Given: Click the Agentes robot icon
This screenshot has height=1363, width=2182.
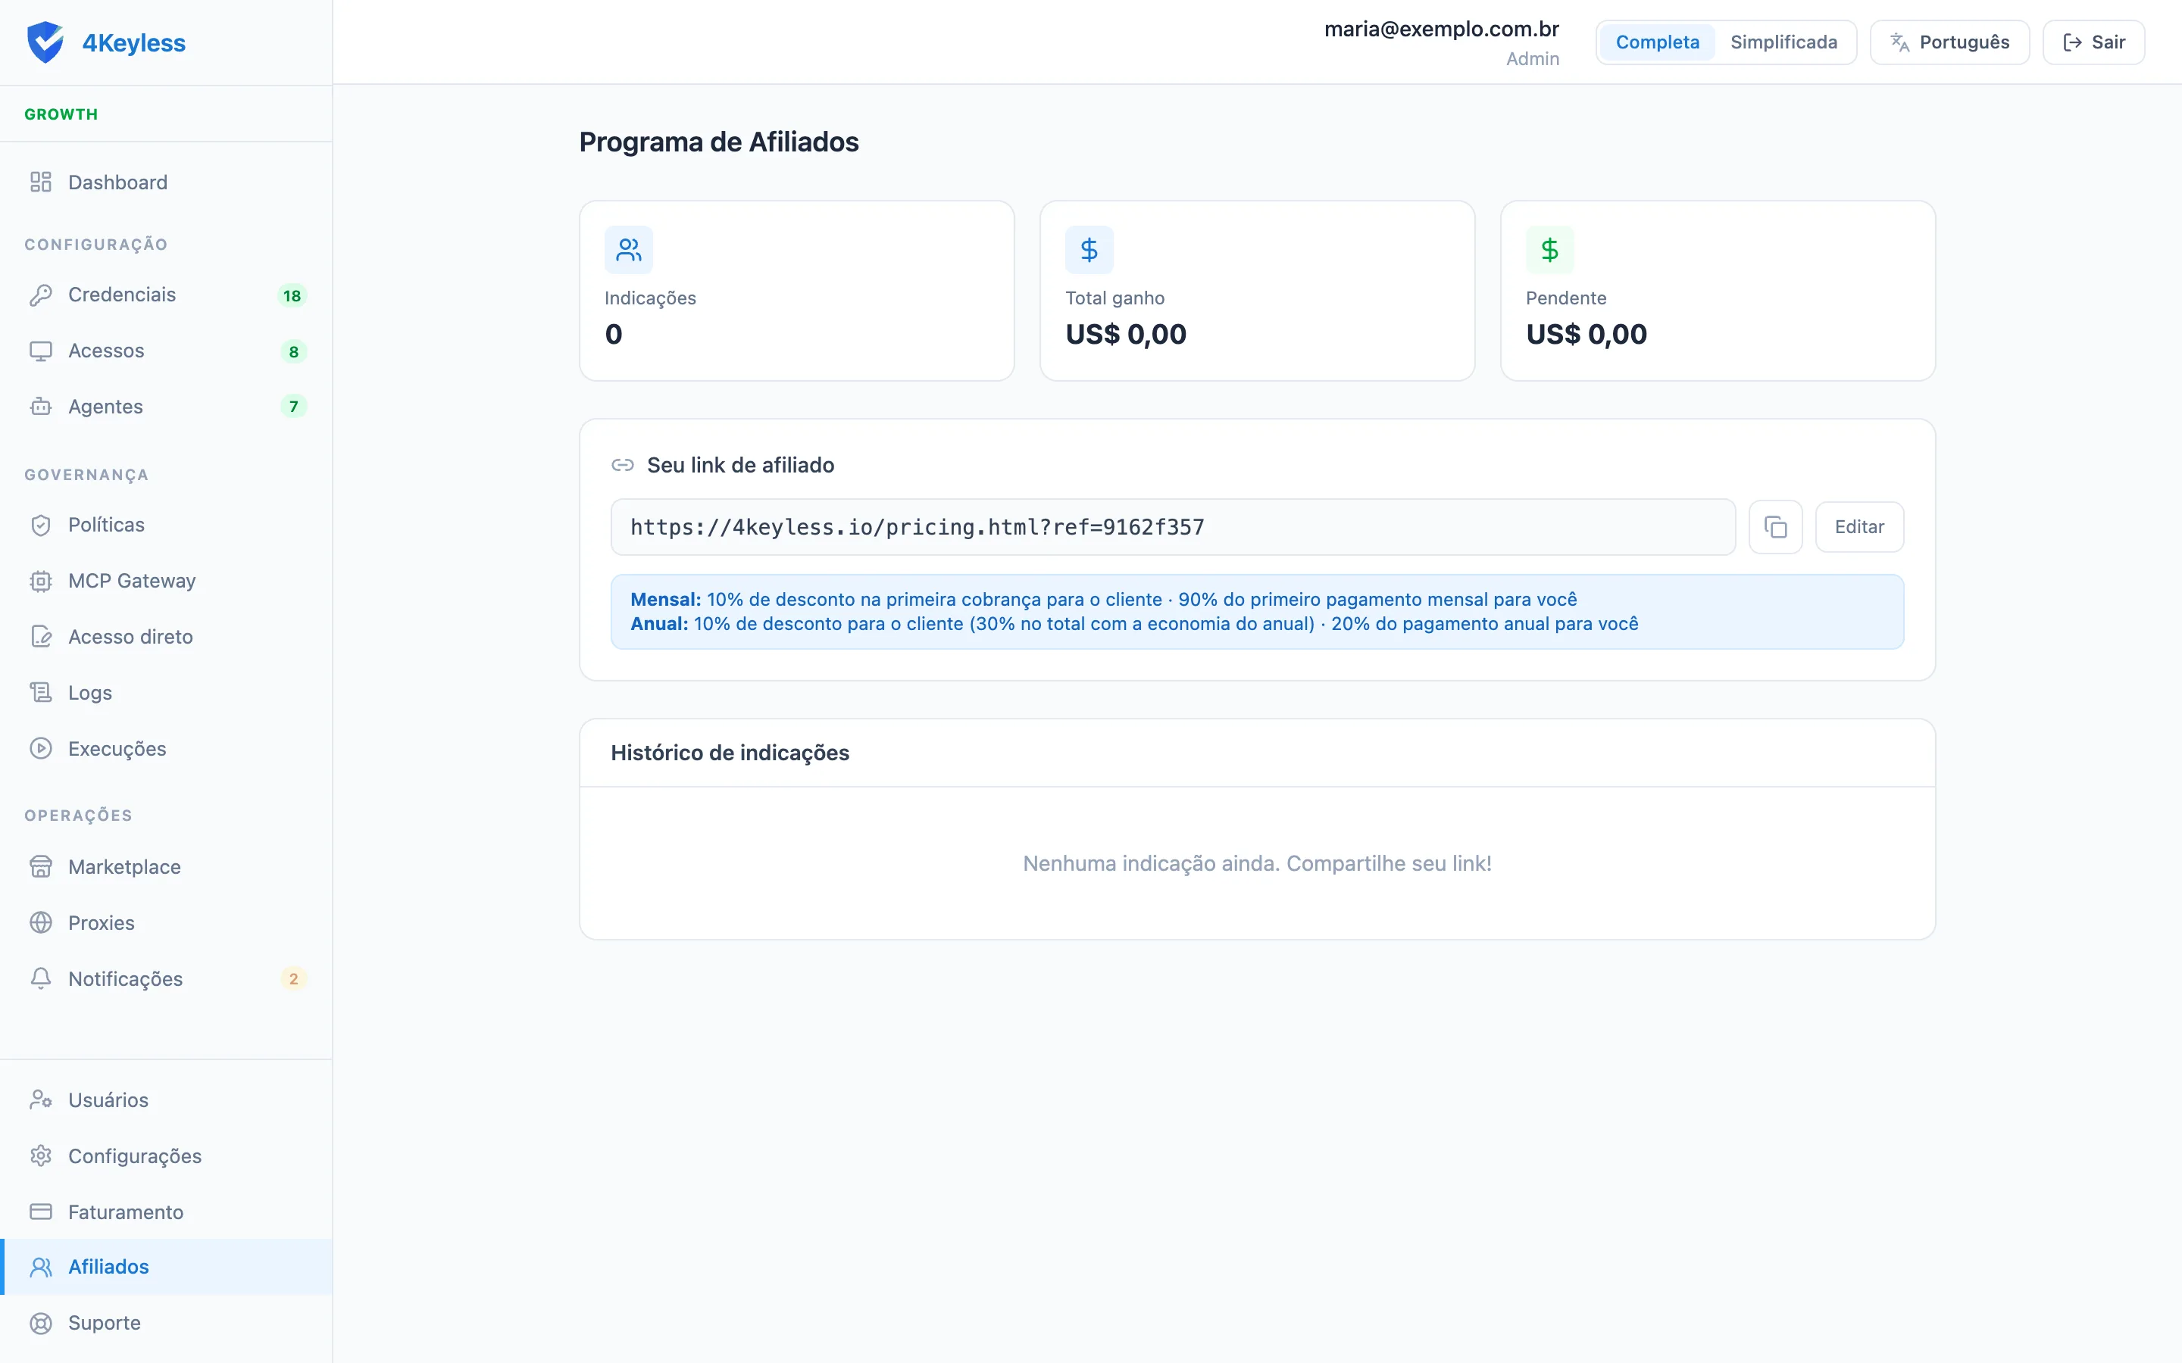Looking at the screenshot, I should [41, 407].
